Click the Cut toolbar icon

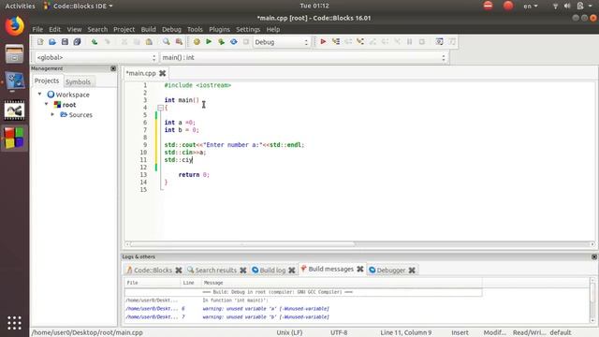click(x=124, y=42)
